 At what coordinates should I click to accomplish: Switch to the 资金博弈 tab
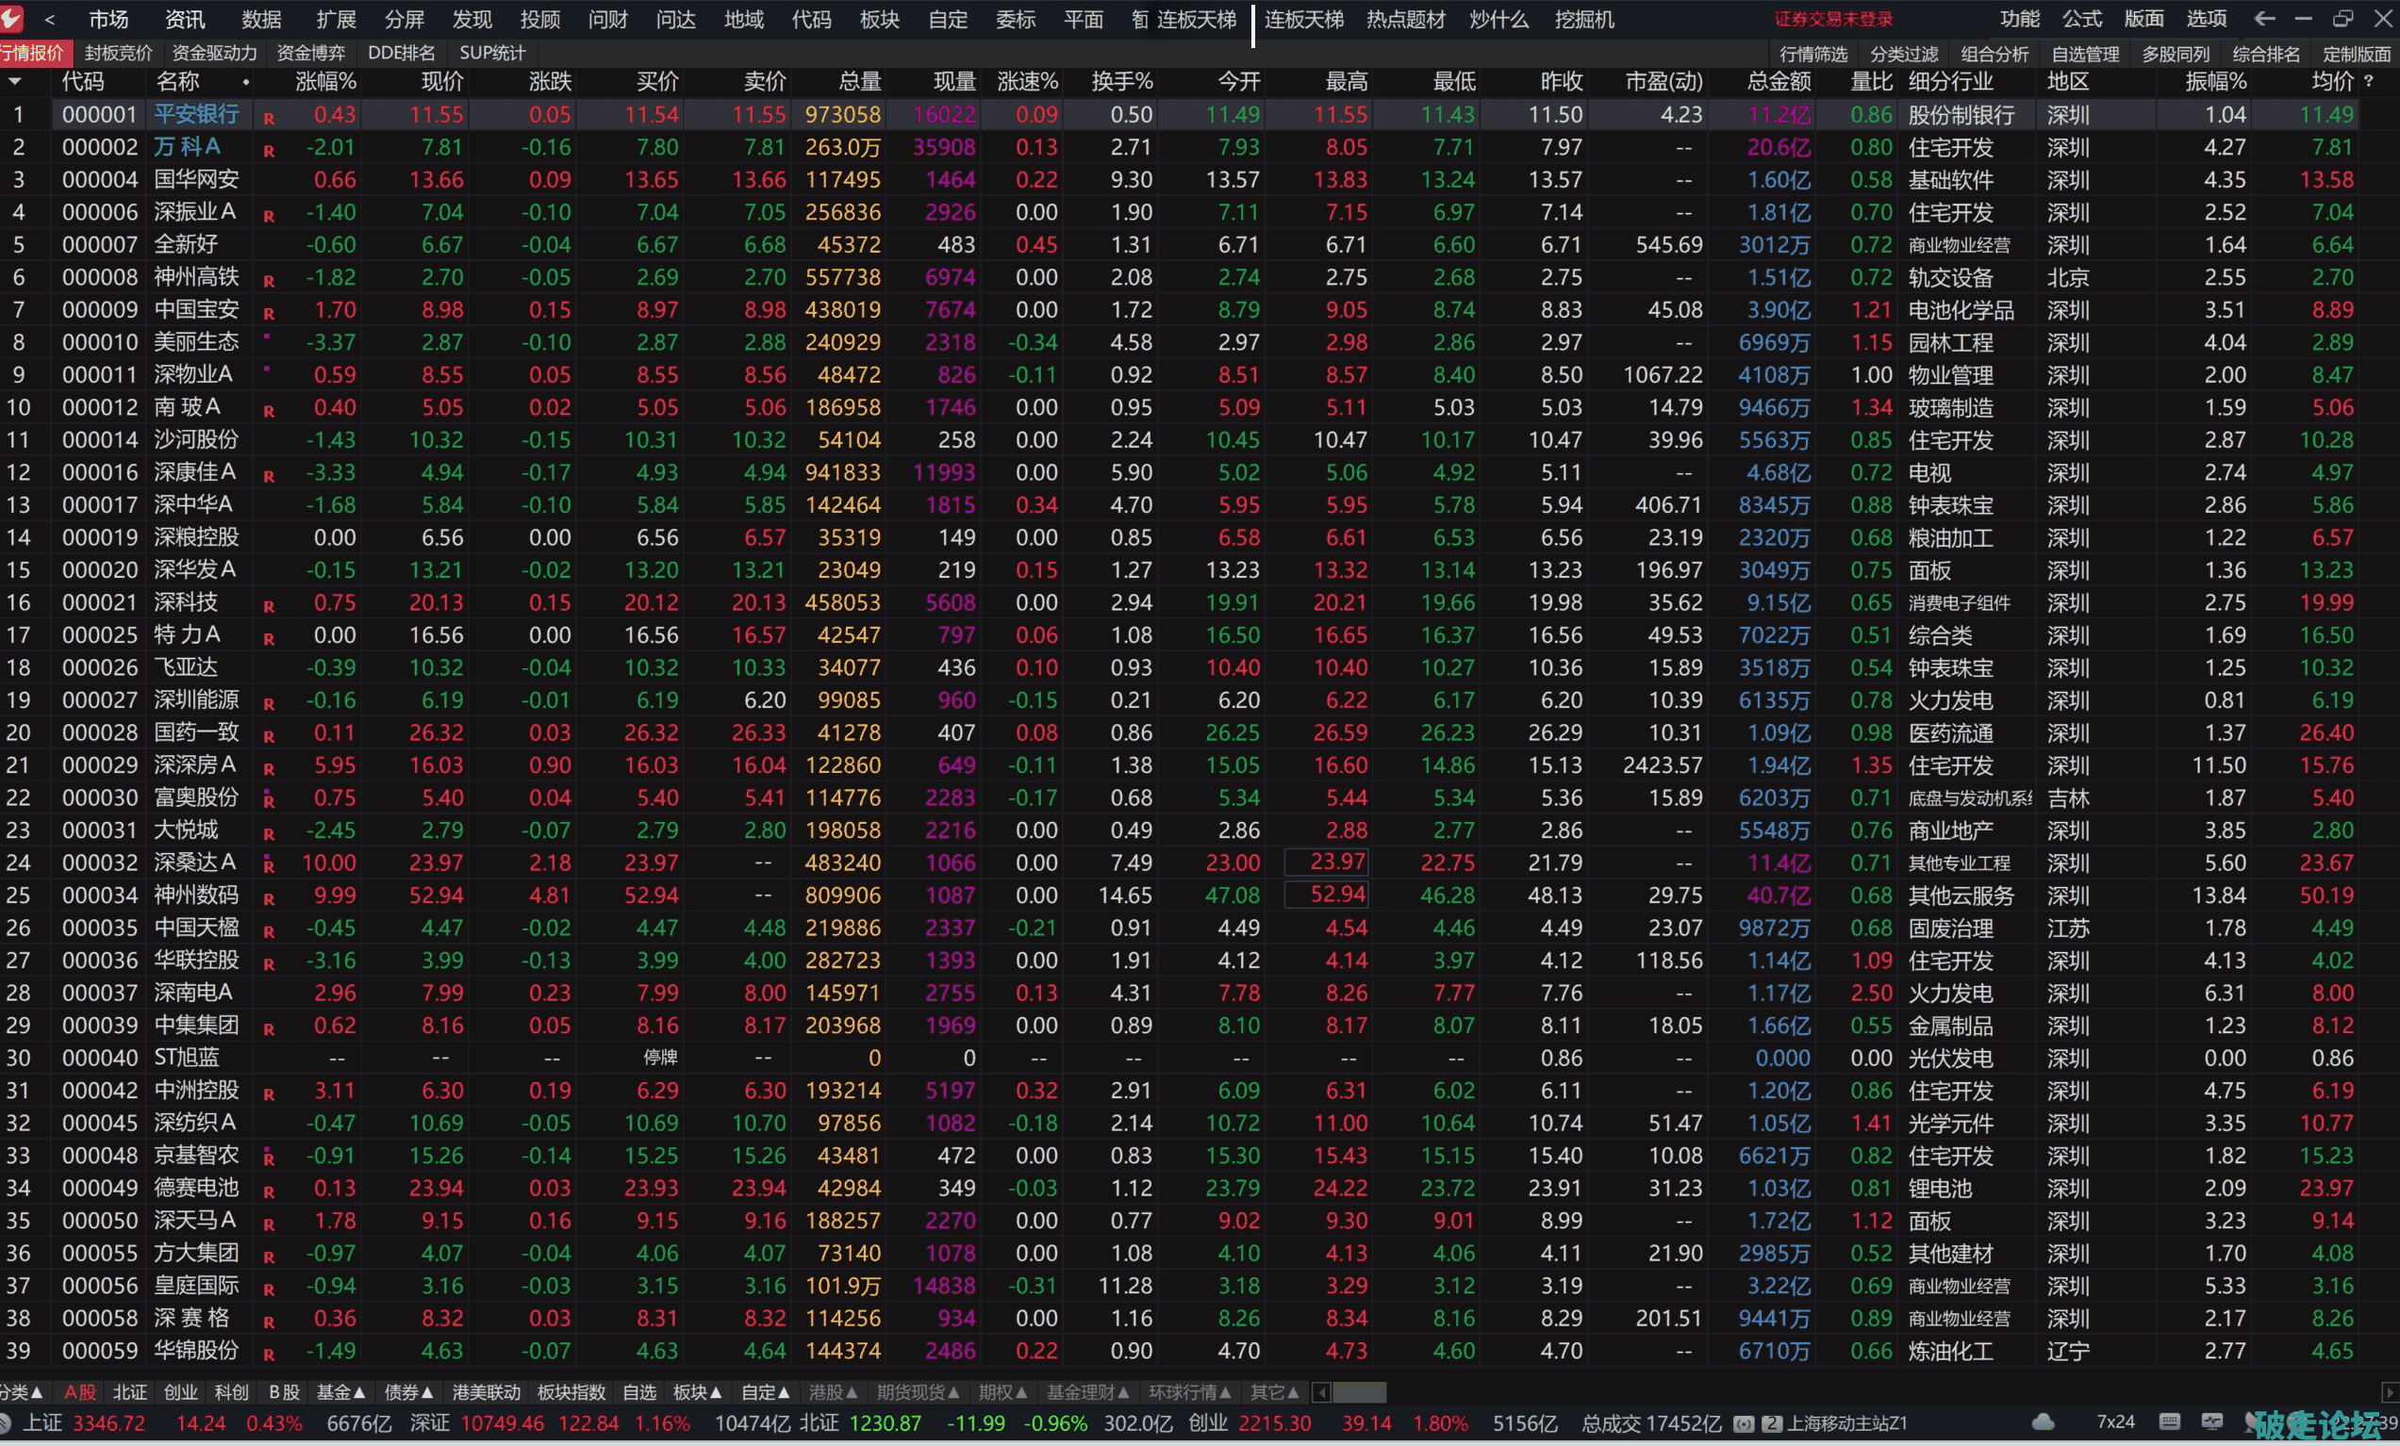point(310,53)
